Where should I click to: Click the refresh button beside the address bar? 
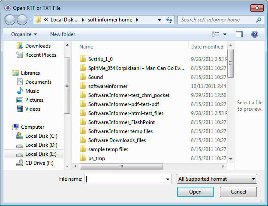(x=169, y=20)
